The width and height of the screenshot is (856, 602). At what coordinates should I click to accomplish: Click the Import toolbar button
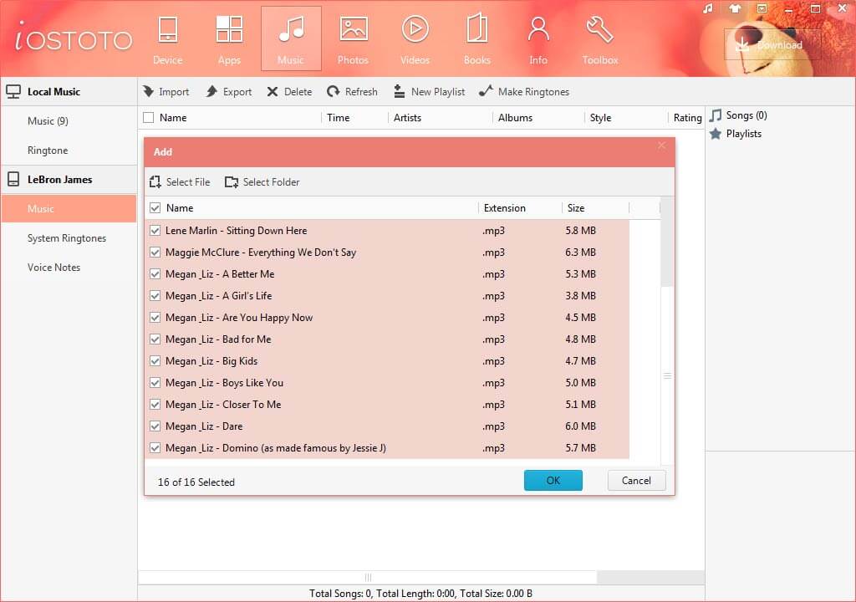pos(166,92)
